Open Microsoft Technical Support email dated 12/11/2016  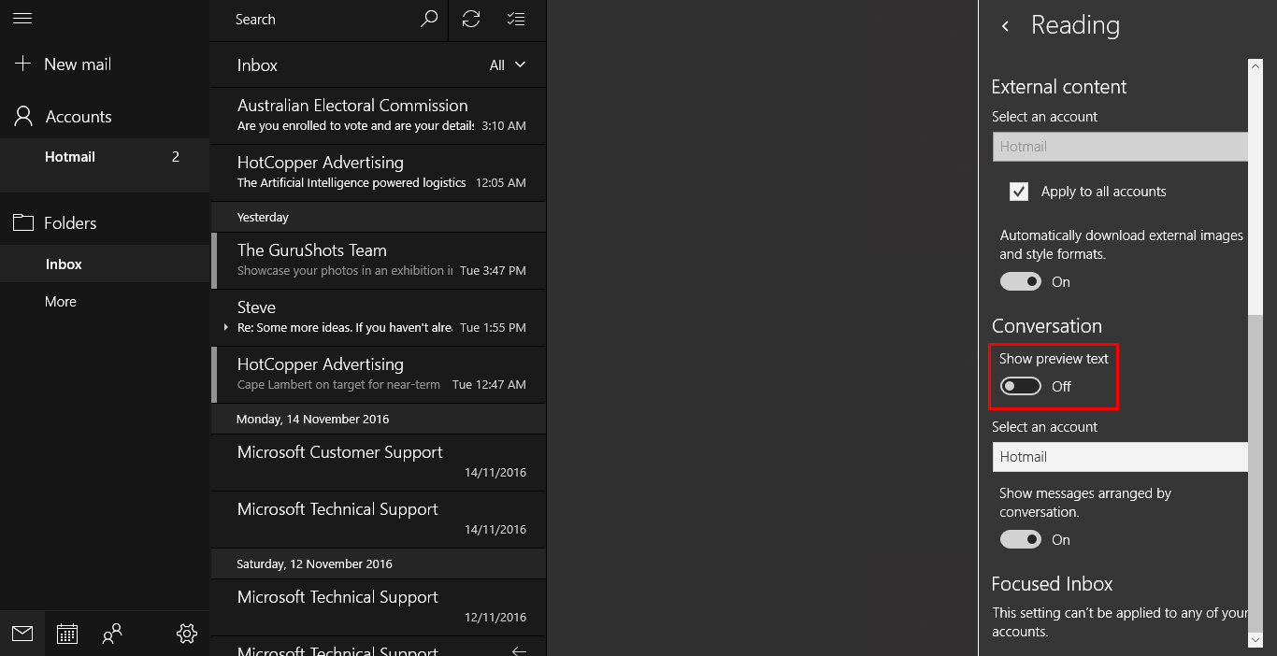379,606
